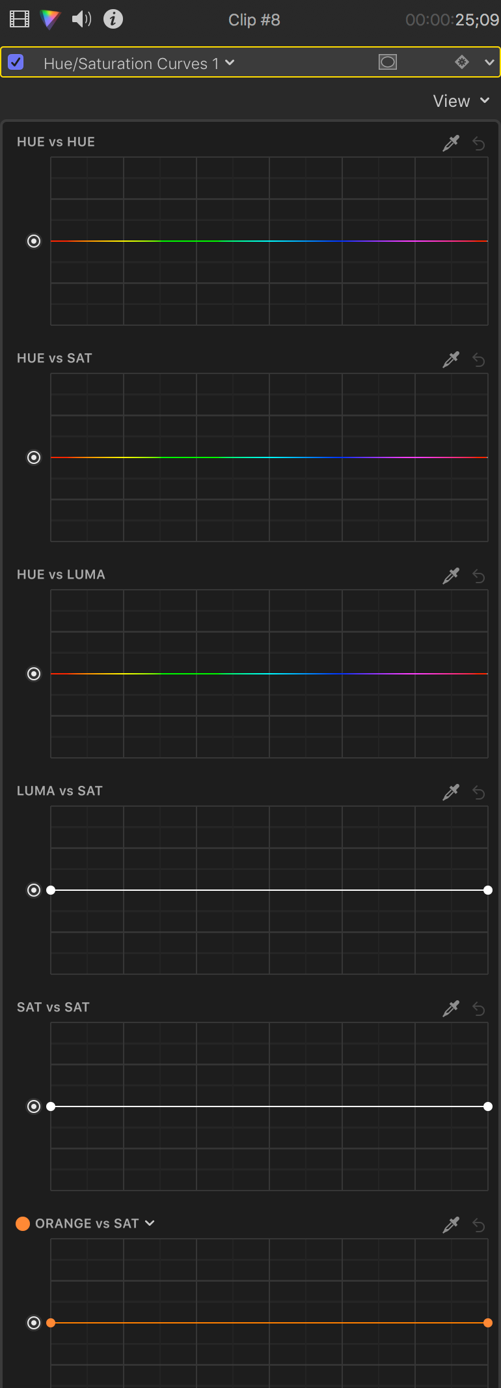501x1388 pixels.
Task: Select right control point on LUMA vs SAT
Action: tap(488, 890)
